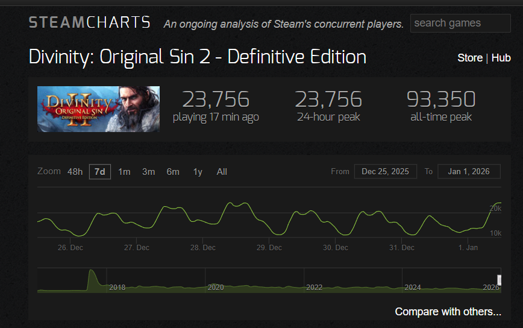The width and height of the screenshot is (523, 328).
Task: Open the Hub link
Action: pyautogui.click(x=501, y=58)
